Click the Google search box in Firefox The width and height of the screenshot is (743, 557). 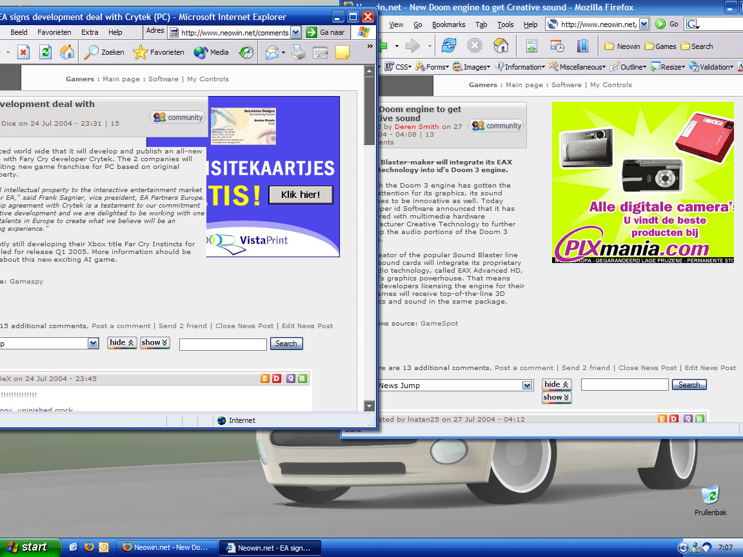[713, 24]
